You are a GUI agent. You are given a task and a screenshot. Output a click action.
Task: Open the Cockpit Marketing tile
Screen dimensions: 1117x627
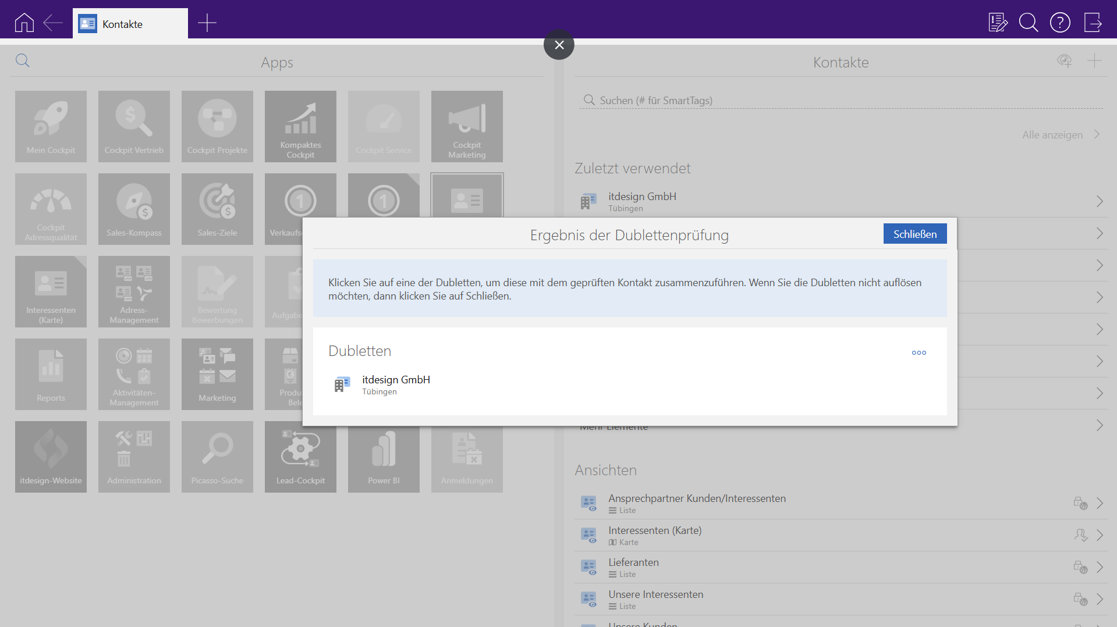(x=467, y=126)
